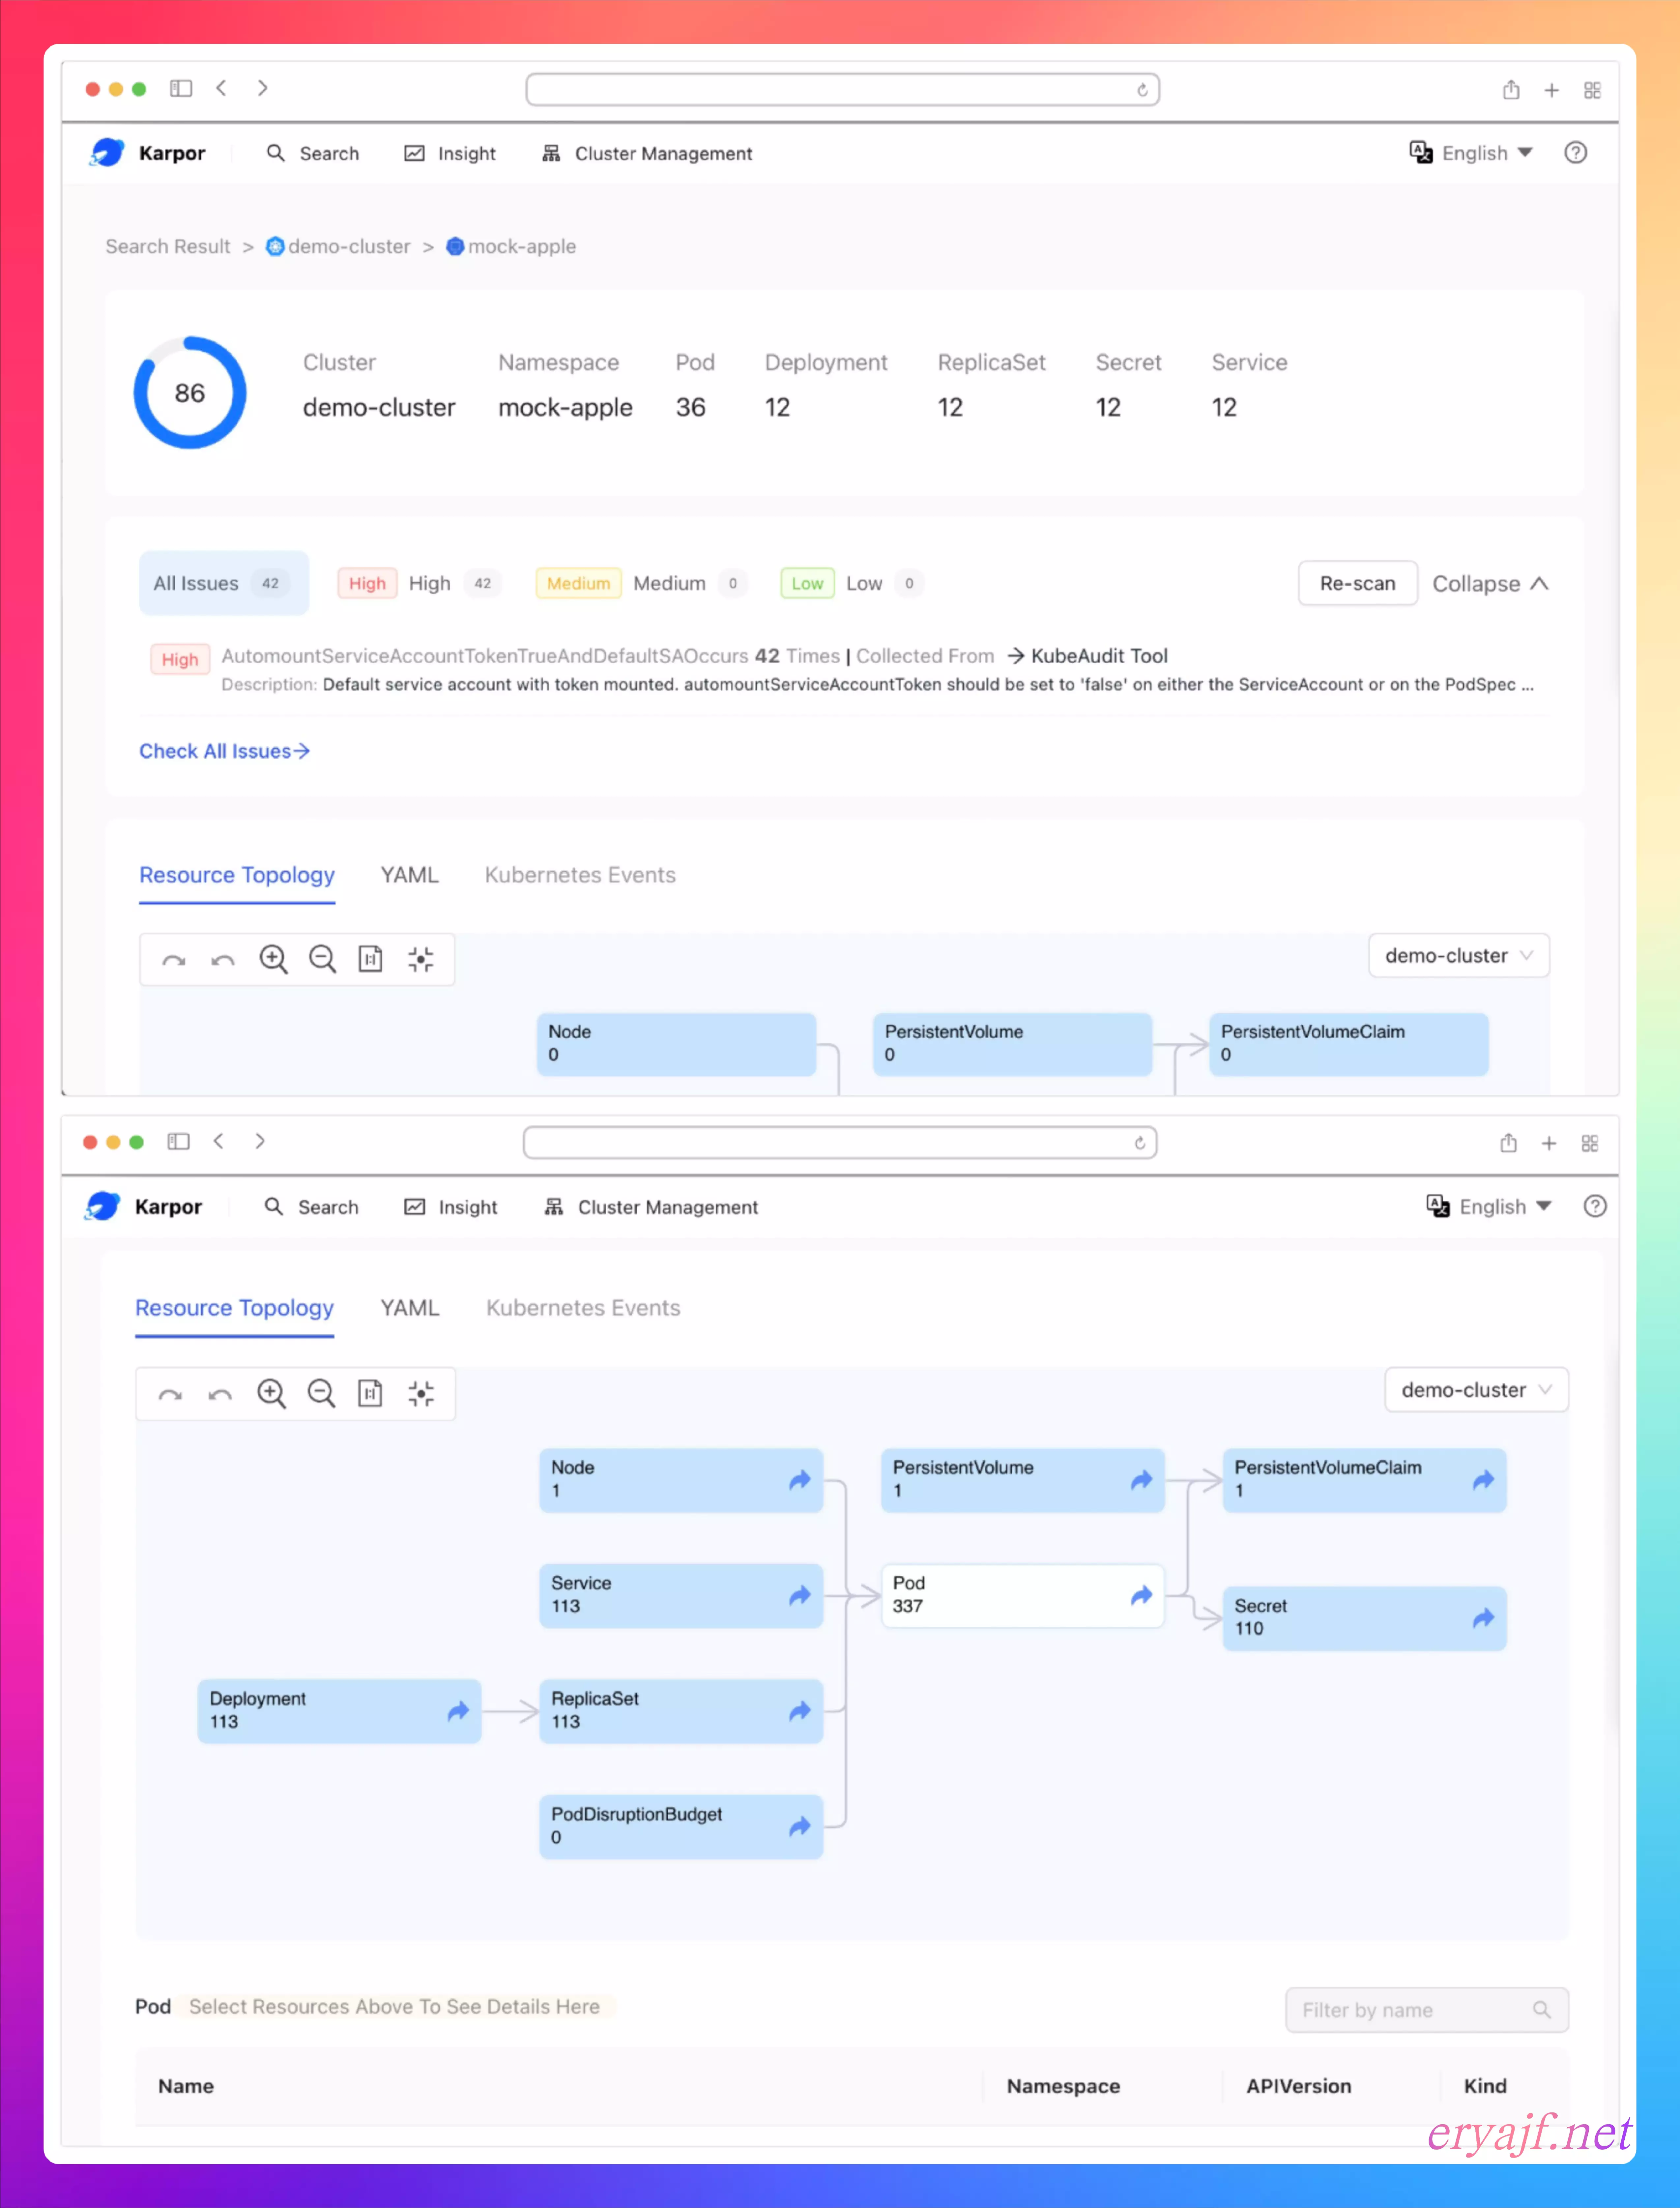The height and width of the screenshot is (2208, 1680).
Task: Zoom out on the bottom window topology graph
Action: (x=321, y=1394)
